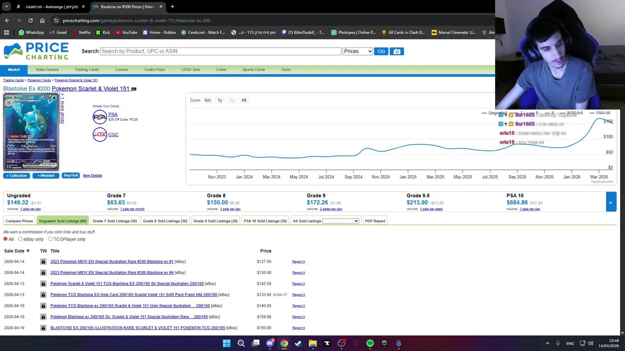Click the PSA grading logo icon
Viewport: 625px width, 351px height.
pos(100,117)
